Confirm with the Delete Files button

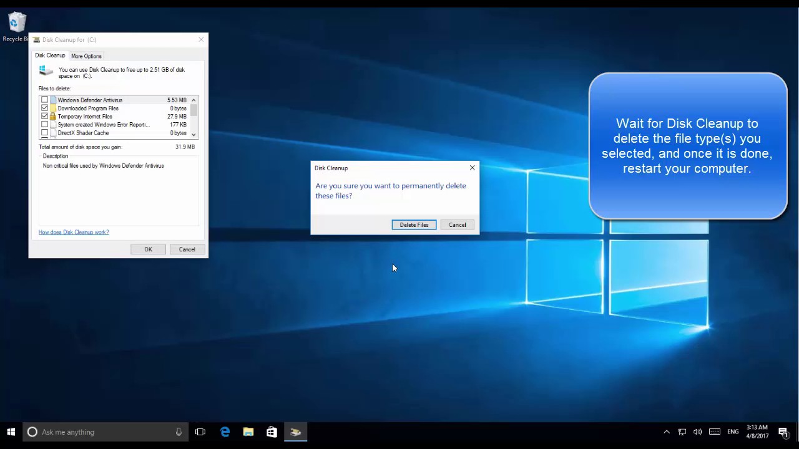pos(414,225)
